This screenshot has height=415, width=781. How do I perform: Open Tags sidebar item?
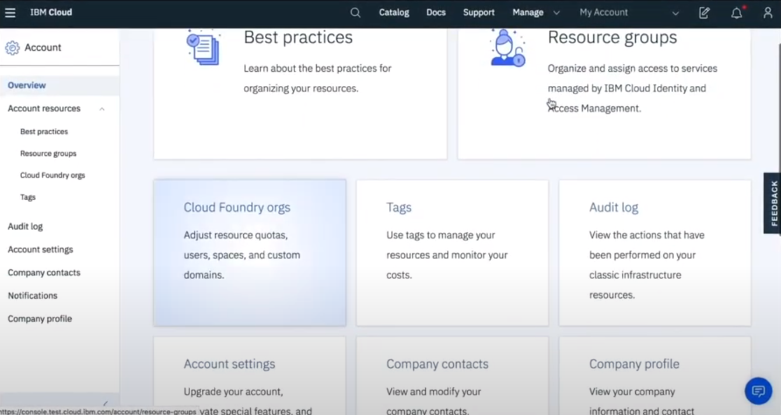coord(27,197)
